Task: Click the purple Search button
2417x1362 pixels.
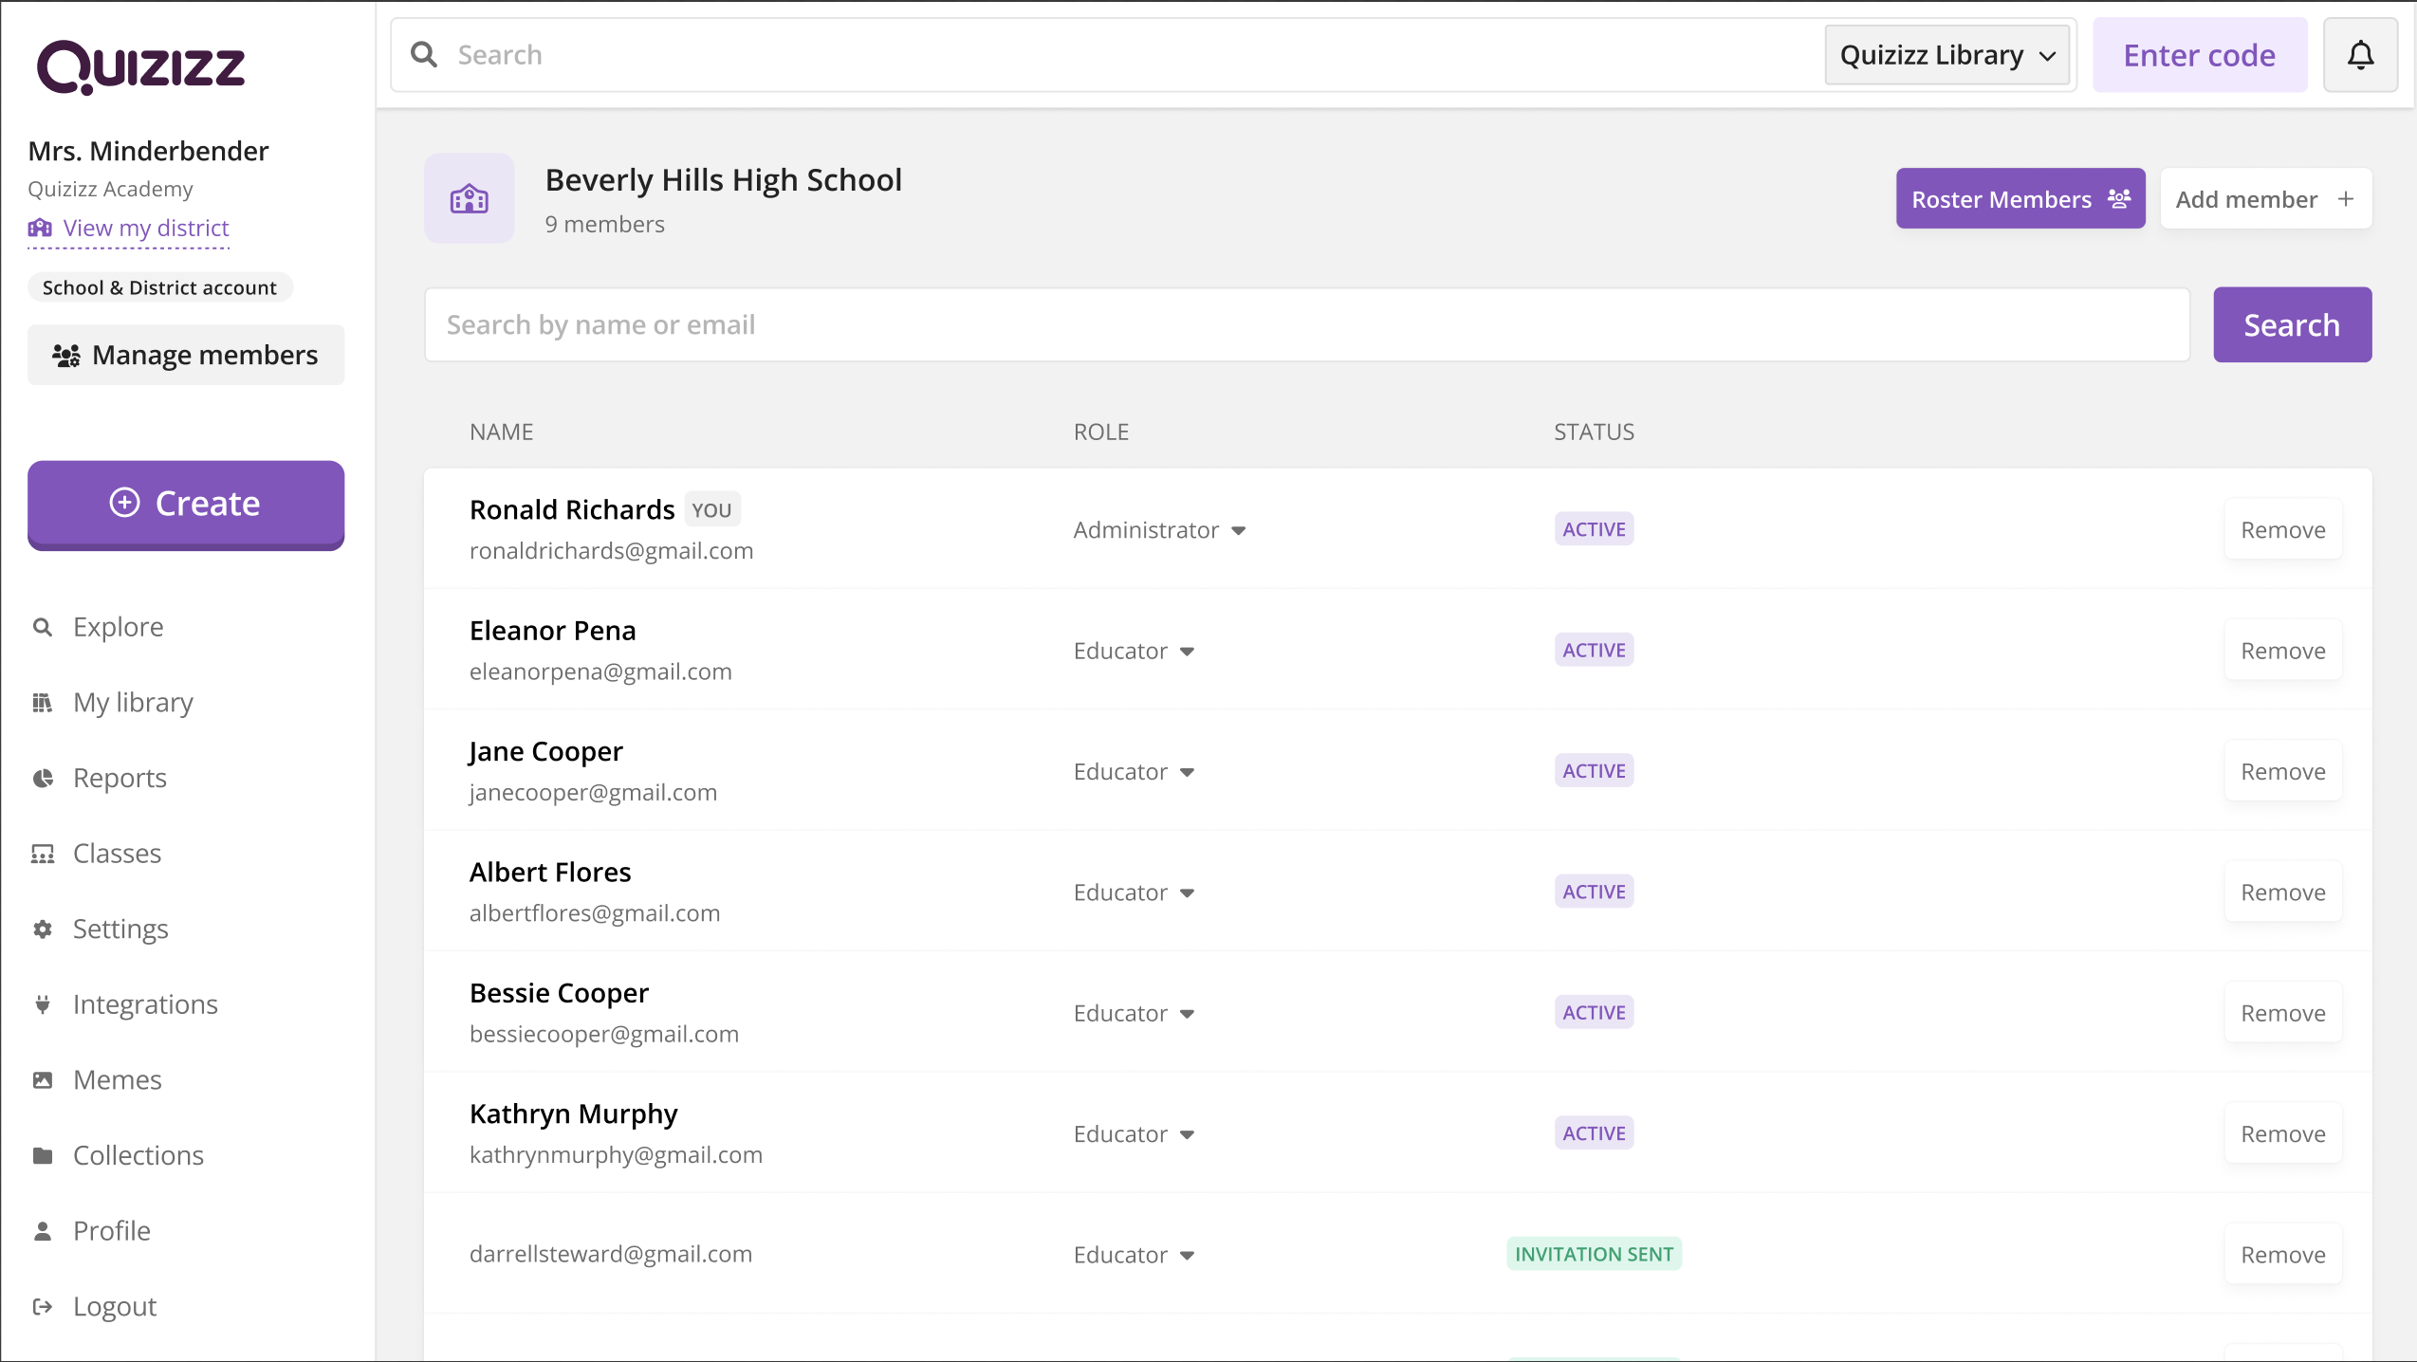Action: 2292,325
